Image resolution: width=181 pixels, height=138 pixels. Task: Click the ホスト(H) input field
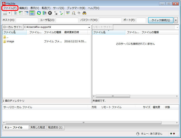point(27,20)
